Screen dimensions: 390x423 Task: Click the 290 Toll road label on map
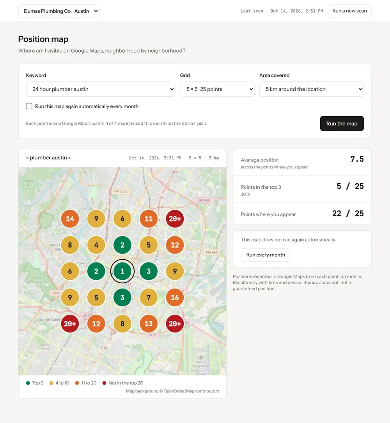204,200
